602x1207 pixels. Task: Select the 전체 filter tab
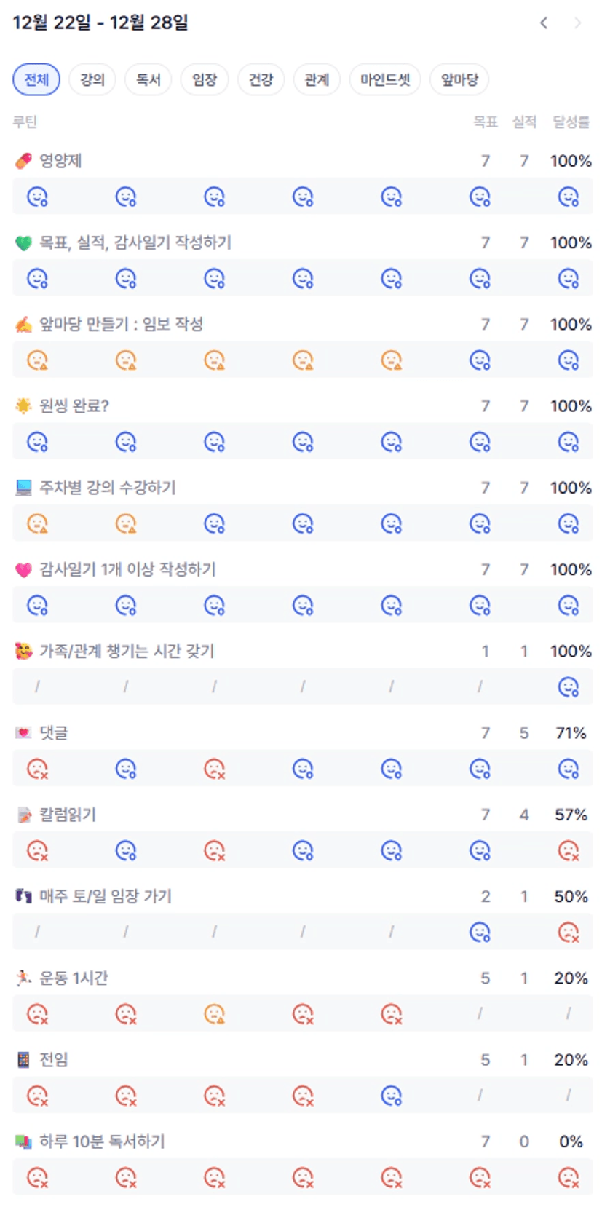click(x=36, y=79)
